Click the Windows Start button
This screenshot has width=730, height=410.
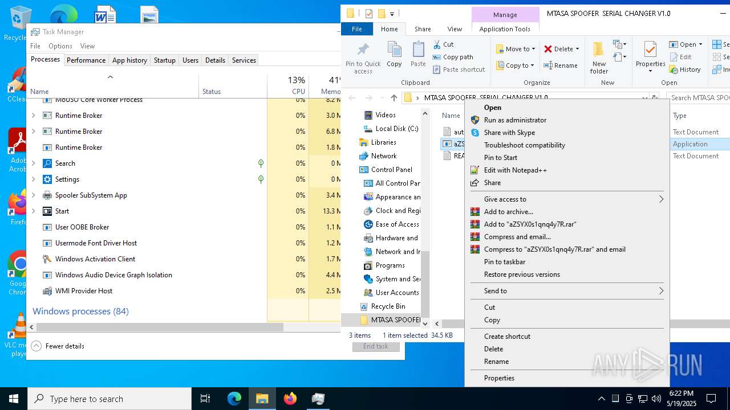tap(14, 399)
